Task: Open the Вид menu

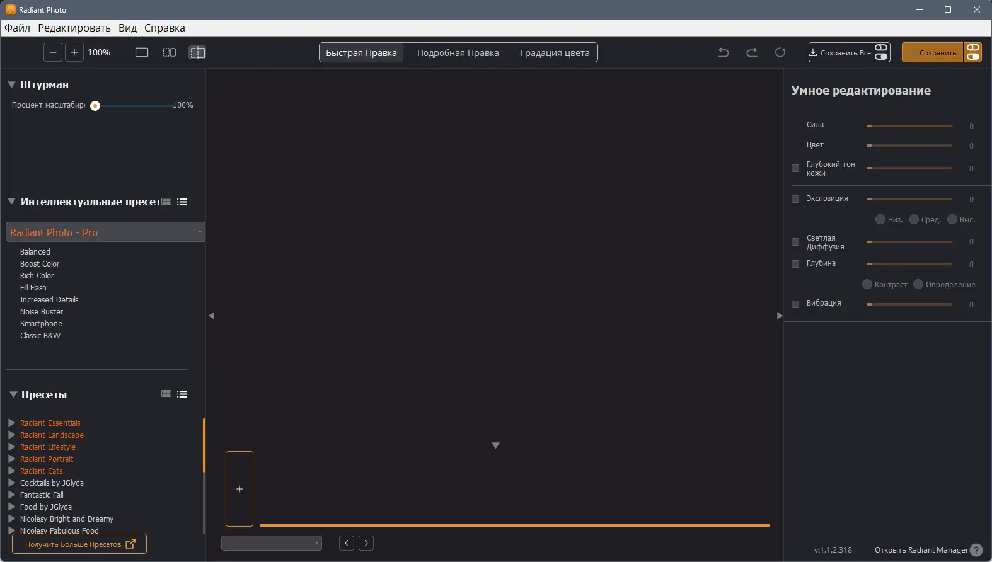Action: (x=127, y=28)
